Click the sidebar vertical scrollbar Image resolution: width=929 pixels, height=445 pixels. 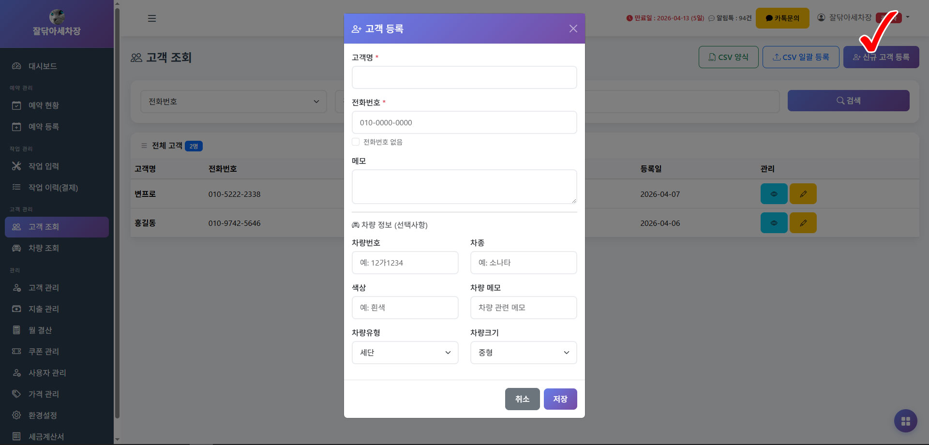tap(117, 213)
